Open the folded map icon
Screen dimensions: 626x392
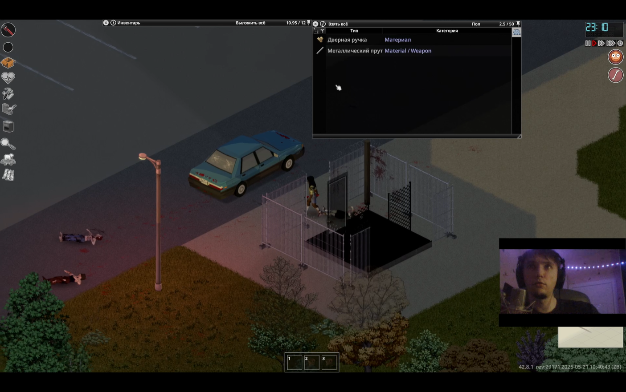click(8, 175)
